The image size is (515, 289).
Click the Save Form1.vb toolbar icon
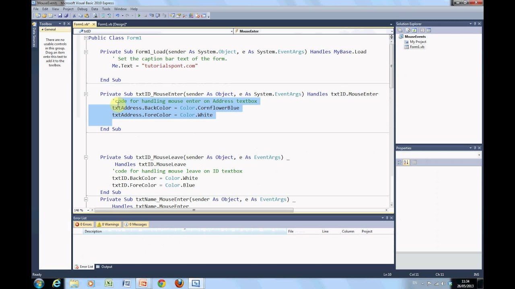click(60, 16)
